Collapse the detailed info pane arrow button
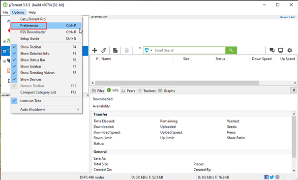 click(x=294, y=90)
